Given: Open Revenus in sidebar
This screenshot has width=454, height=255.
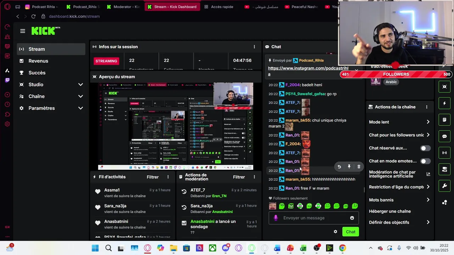Looking at the screenshot, I should point(51,61).
